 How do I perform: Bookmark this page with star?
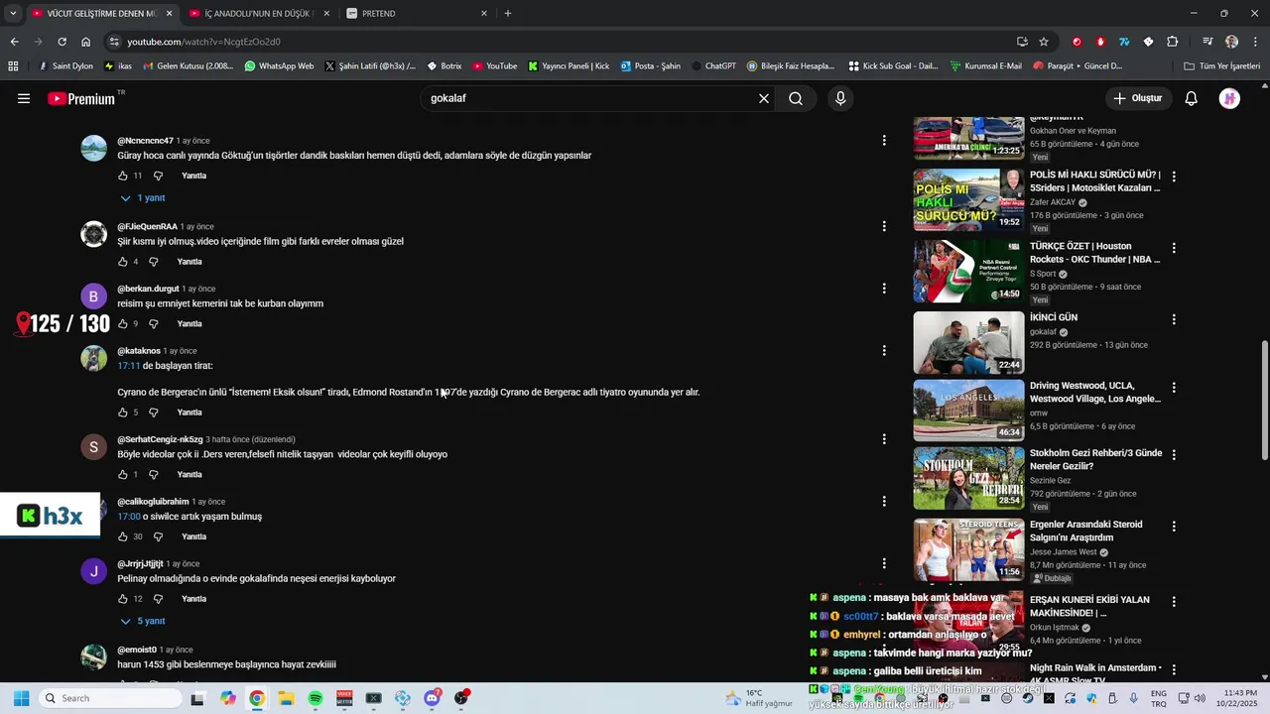pyautogui.click(x=1044, y=42)
